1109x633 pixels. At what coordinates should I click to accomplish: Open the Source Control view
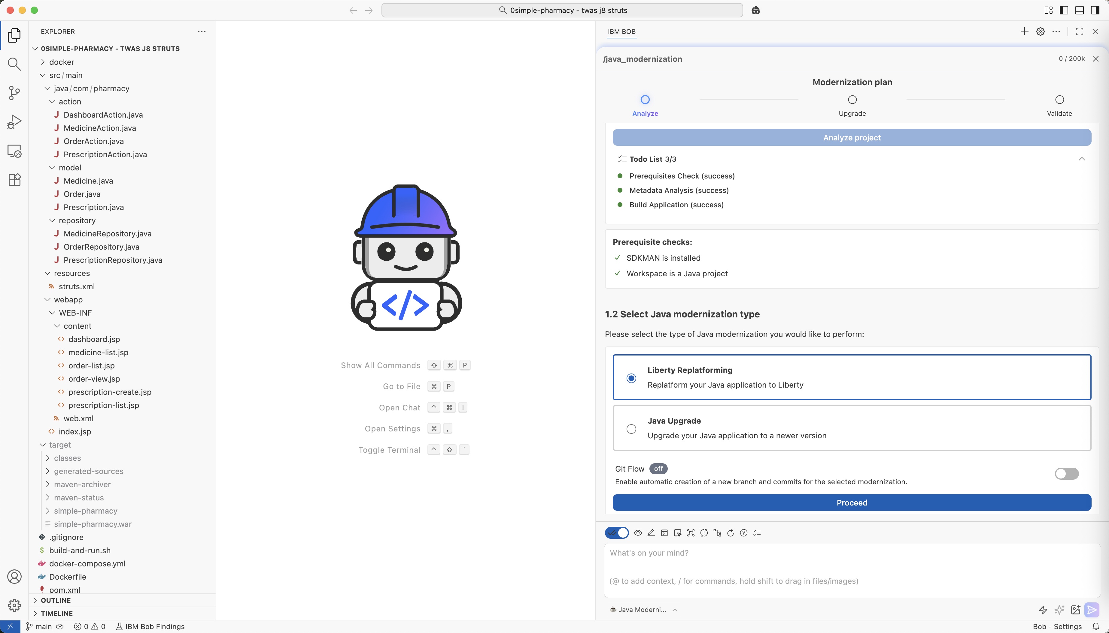click(14, 93)
